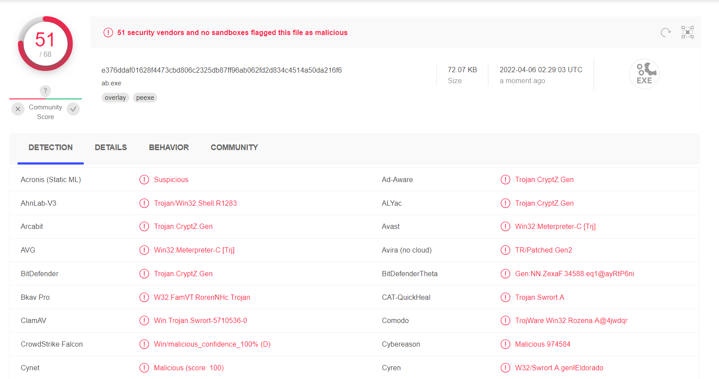Click the warning icon beside Trojan.Swrort.A
The height and width of the screenshot is (379, 719).
[505, 298]
